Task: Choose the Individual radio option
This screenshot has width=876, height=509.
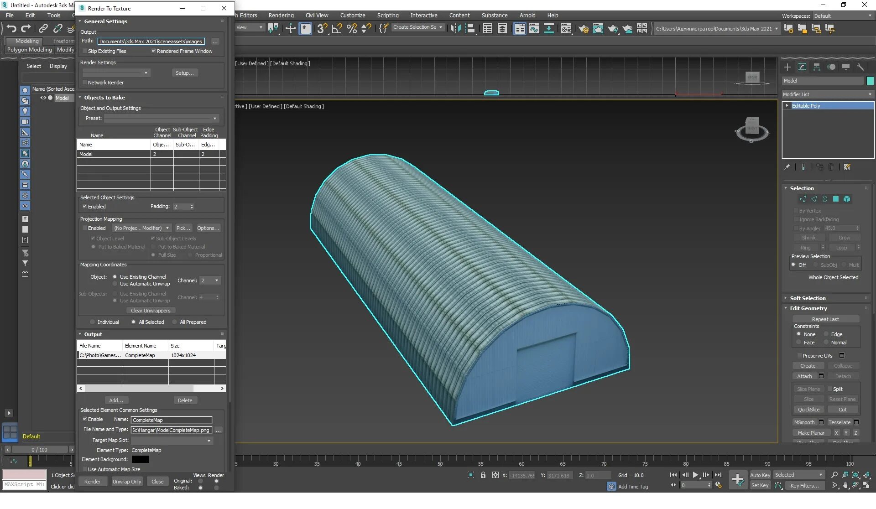Action: tap(93, 322)
